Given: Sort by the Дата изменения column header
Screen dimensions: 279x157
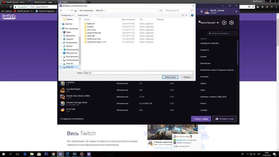Looking at the screenshot, I should click(x=128, y=19).
